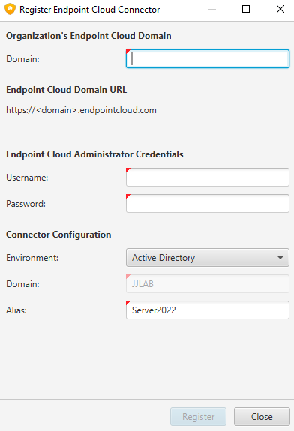
Task: Click the red required marker on Username field
Action: pos(128,170)
